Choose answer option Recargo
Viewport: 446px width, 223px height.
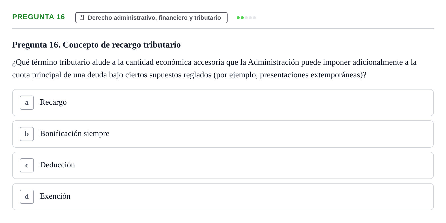[223, 103]
